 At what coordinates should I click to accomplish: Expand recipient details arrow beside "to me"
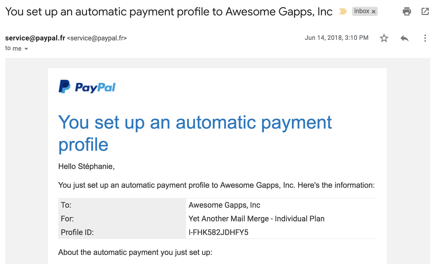pyautogui.click(x=26, y=49)
